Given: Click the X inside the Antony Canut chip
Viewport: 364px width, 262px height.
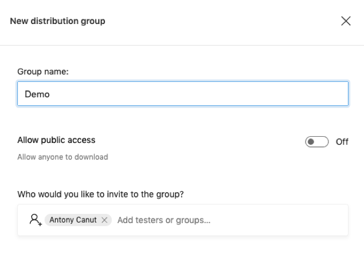Looking at the screenshot, I should click(104, 220).
